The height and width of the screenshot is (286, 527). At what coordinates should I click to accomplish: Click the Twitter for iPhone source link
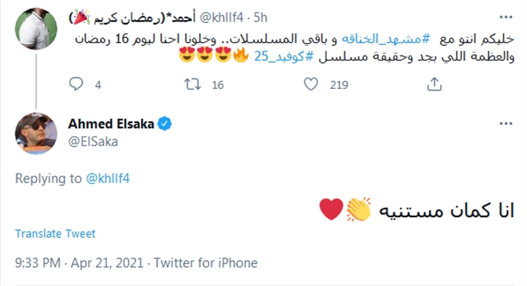[x=206, y=263]
